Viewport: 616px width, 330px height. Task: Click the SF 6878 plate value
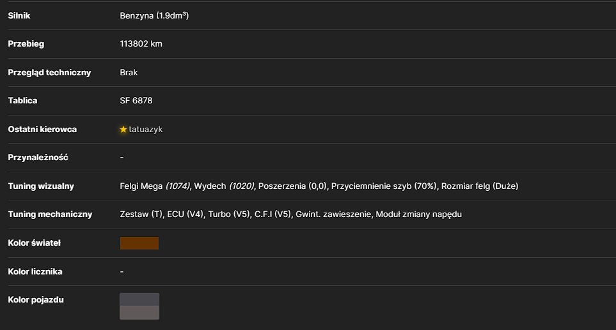(x=136, y=101)
